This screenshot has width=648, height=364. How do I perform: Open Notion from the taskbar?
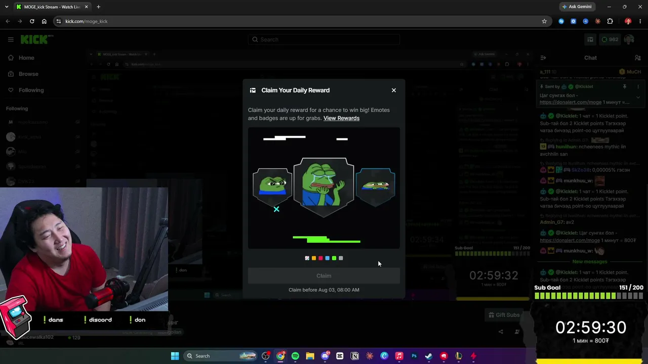click(x=355, y=356)
